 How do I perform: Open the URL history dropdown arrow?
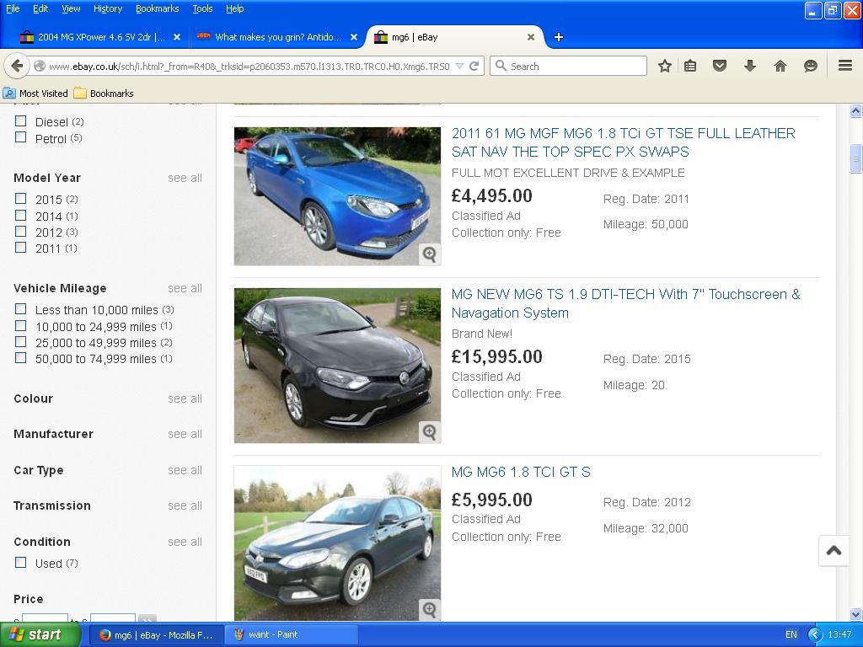click(459, 66)
